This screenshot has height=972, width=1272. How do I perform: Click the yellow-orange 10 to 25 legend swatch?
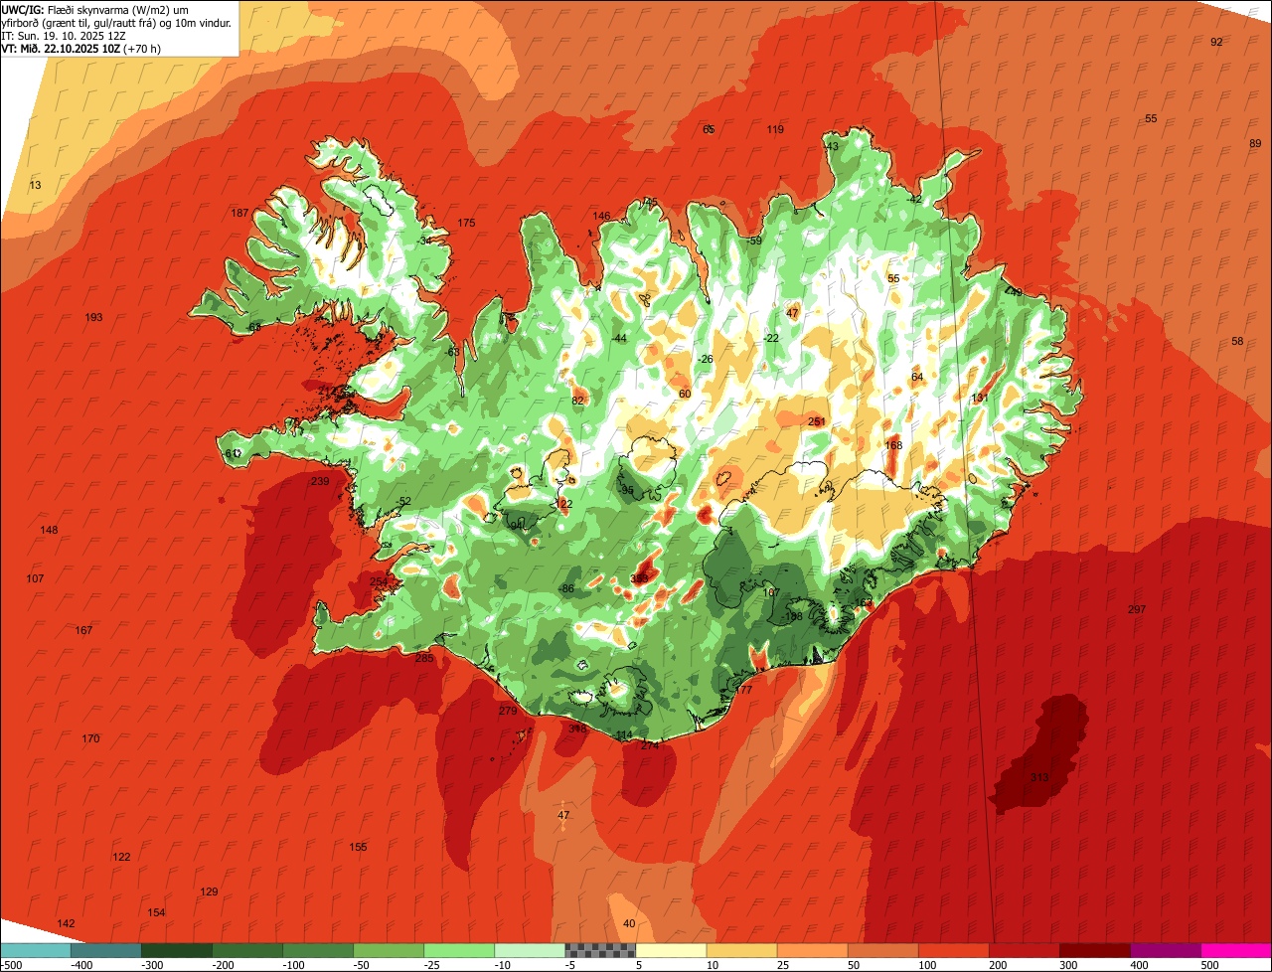point(741,950)
